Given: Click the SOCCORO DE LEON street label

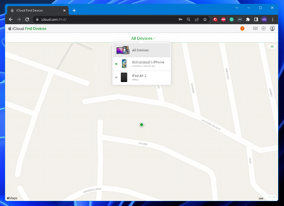Looking at the screenshot, I should coord(211,125).
